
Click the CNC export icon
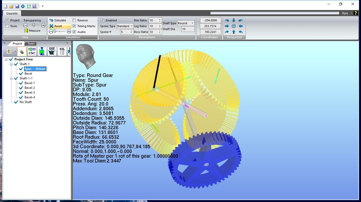pos(32,51)
